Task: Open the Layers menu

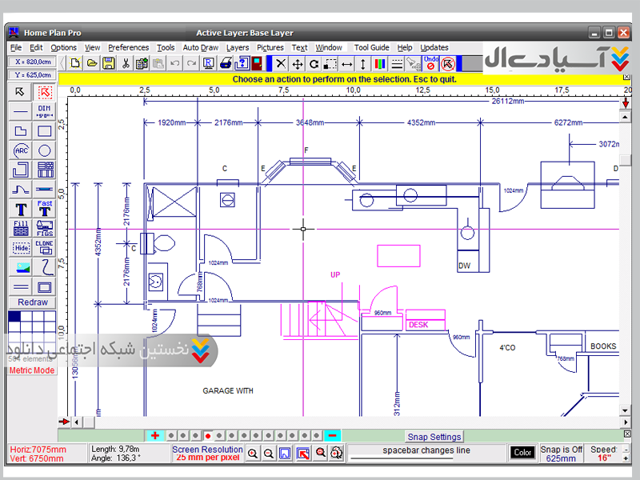Action: click(238, 47)
